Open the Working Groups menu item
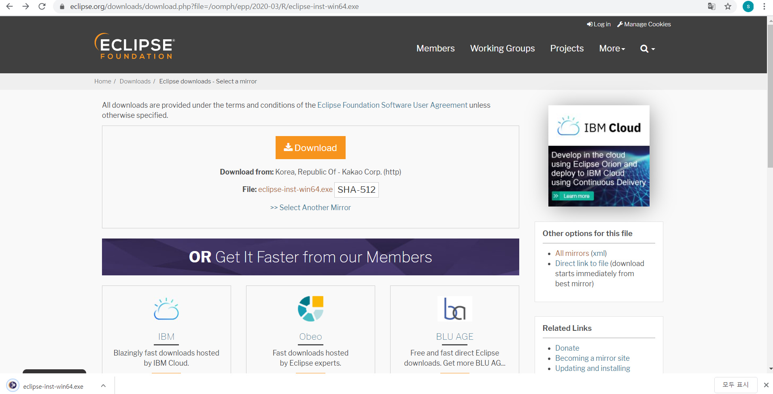 502,49
